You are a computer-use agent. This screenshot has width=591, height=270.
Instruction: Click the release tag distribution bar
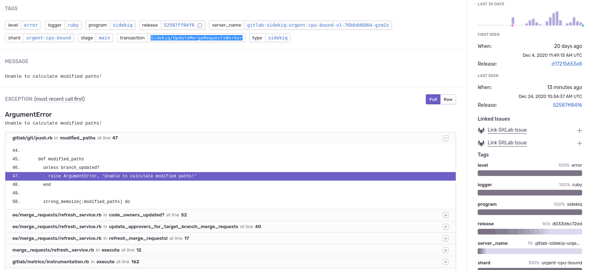click(x=530, y=232)
